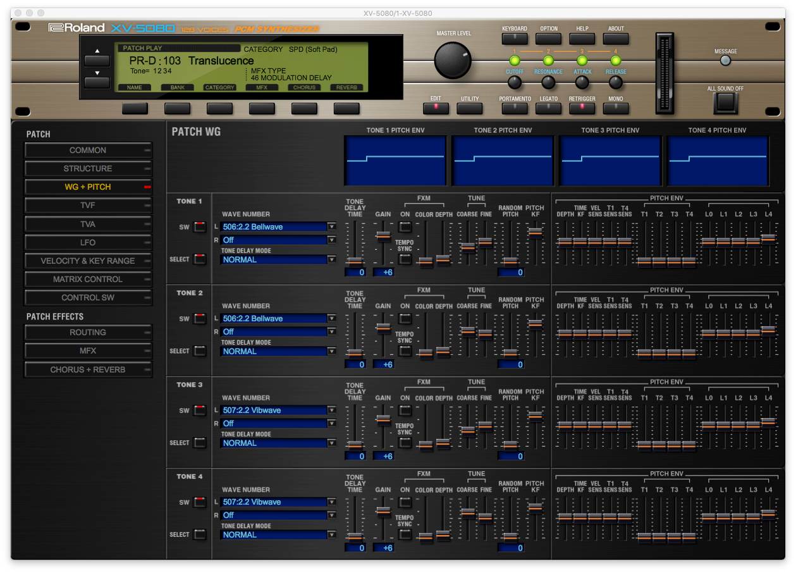
Task: Toggle tone 1 green LED indicator
Action: (515, 61)
